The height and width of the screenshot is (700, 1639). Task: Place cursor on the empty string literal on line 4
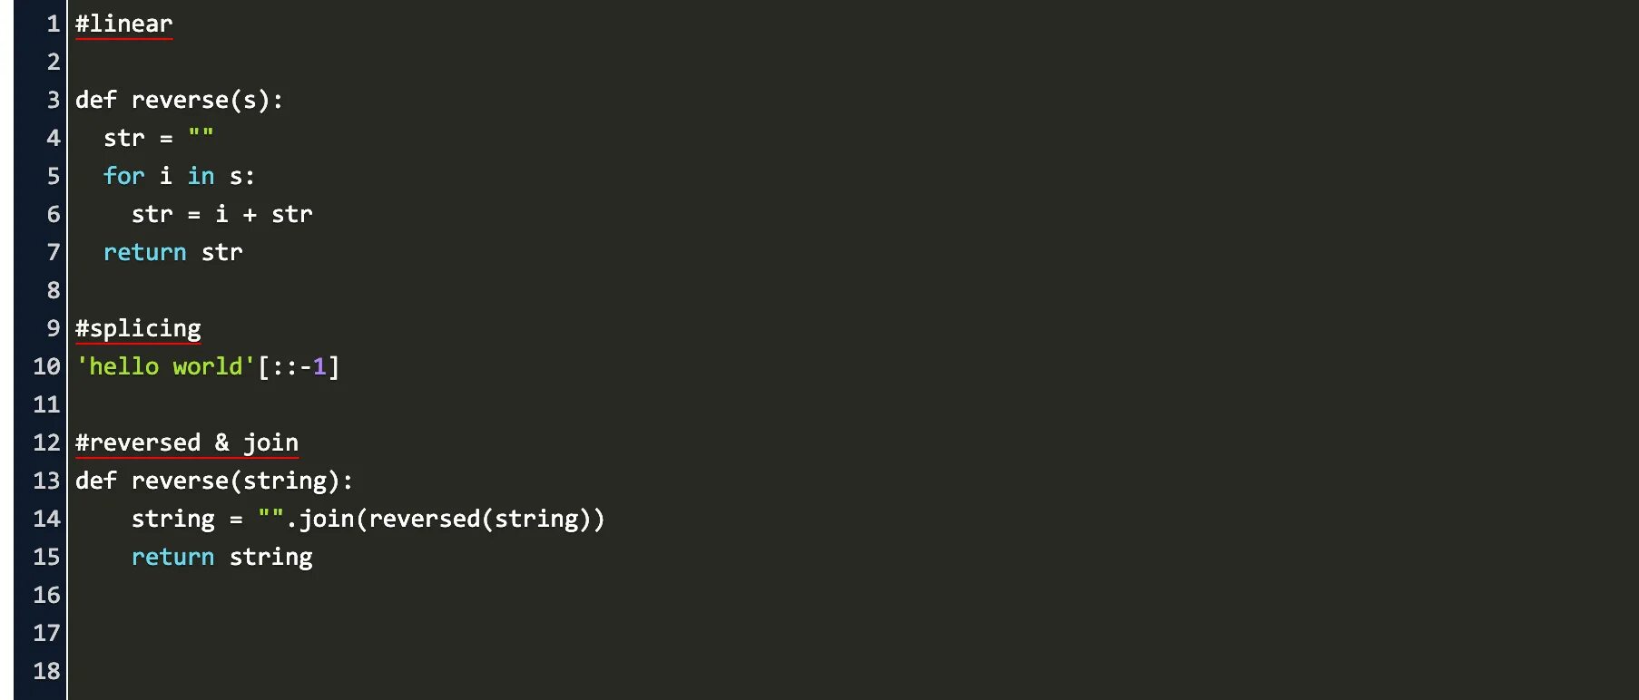click(201, 136)
